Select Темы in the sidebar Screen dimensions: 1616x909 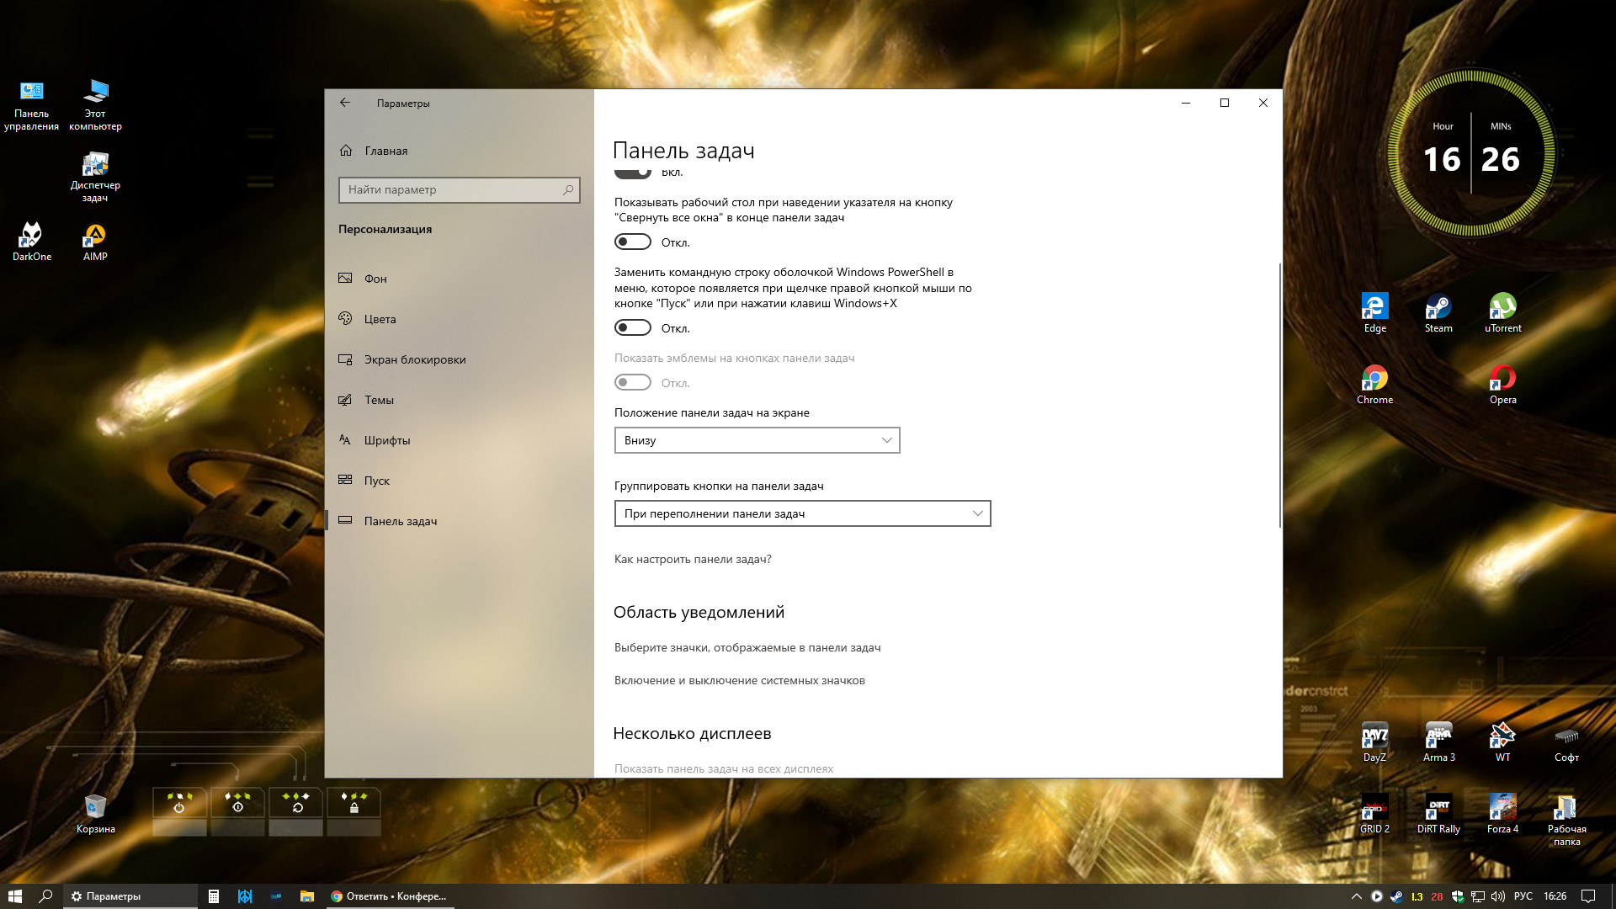coord(379,400)
